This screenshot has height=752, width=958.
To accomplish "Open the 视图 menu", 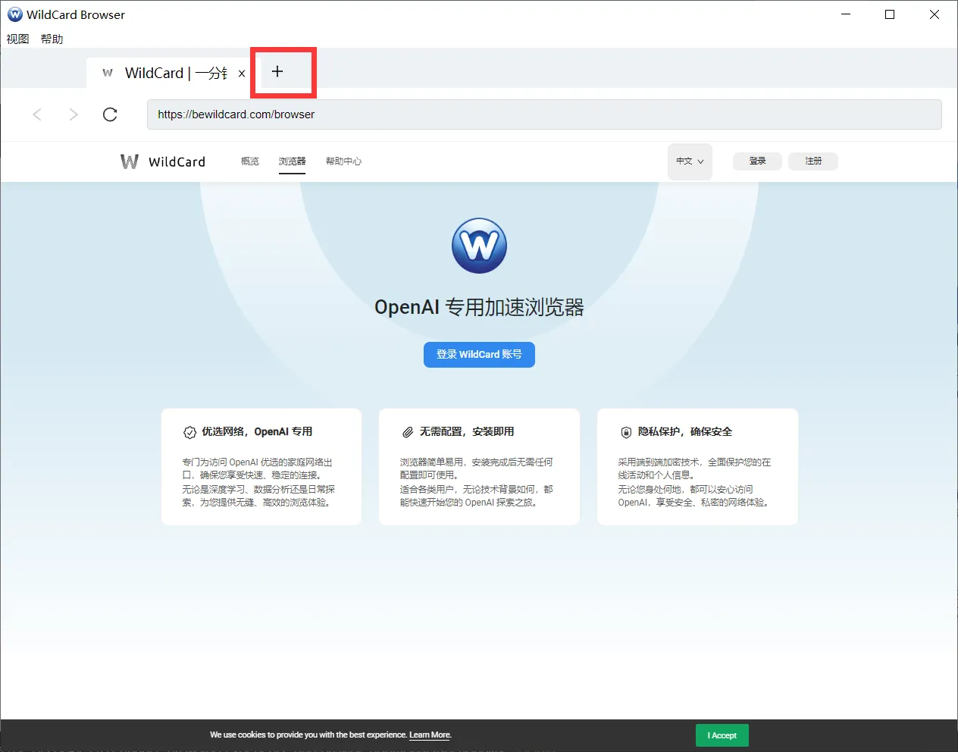I will point(17,39).
